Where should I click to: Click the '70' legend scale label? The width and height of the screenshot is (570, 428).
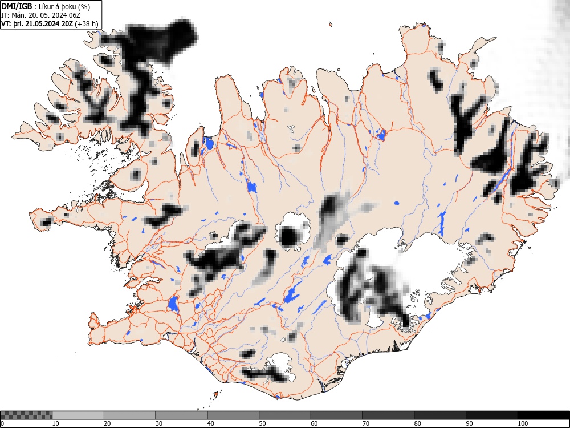366,423
